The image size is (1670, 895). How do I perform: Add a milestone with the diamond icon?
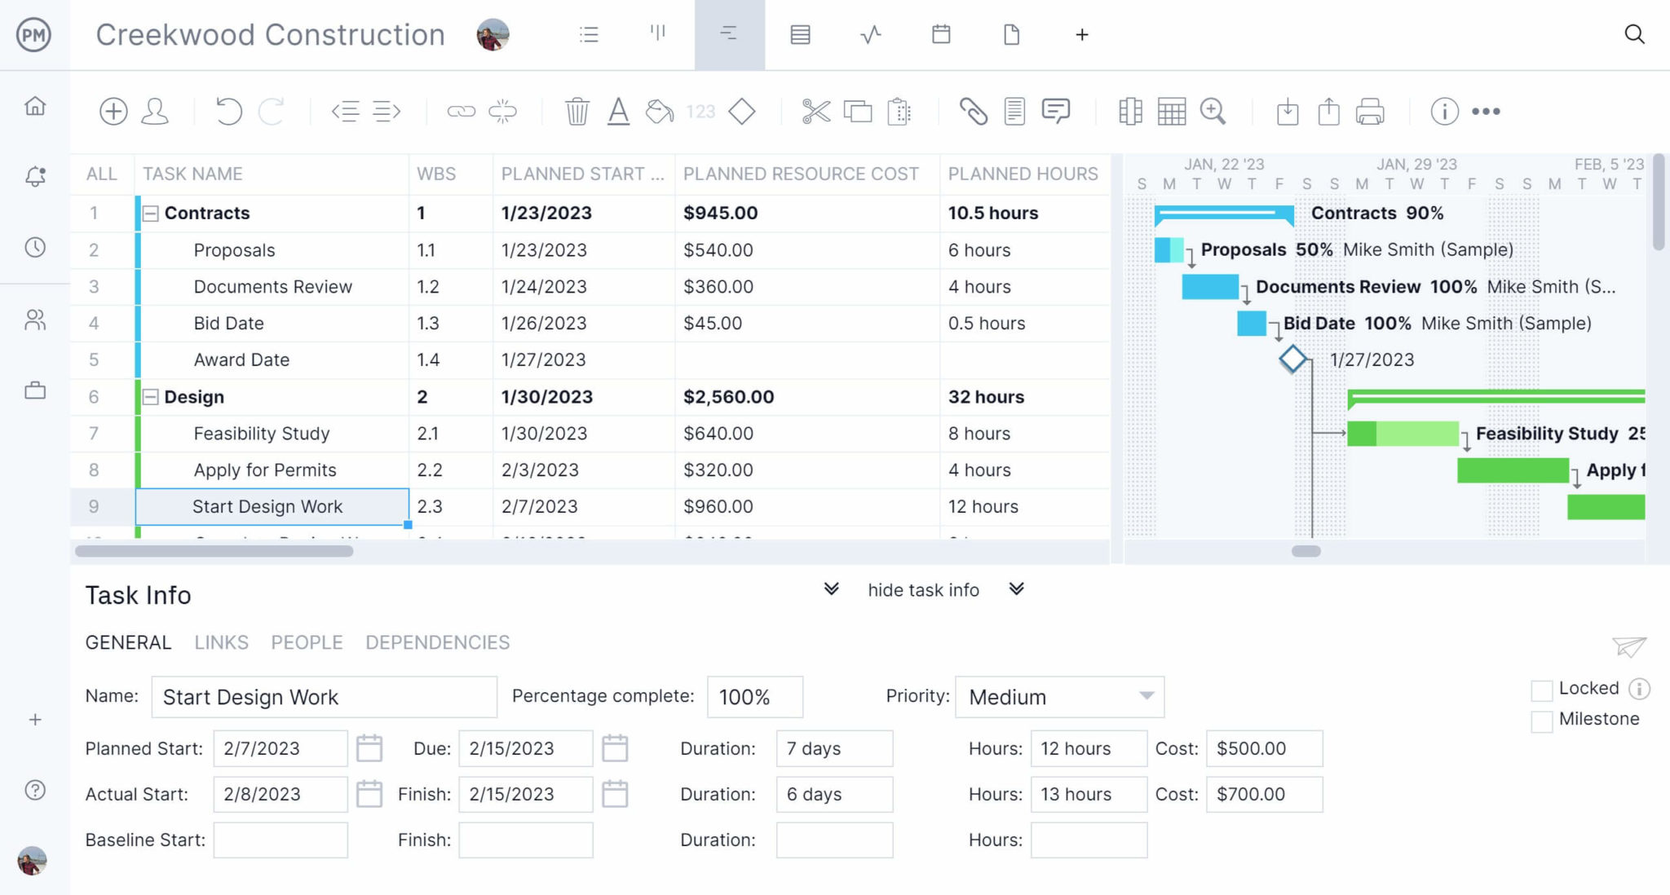point(742,111)
